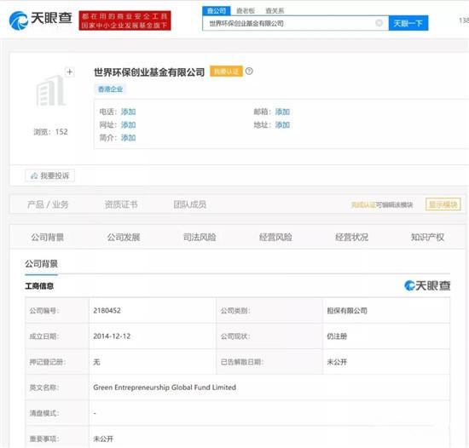Open the help question mark icon
This screenshot has width=469, height=448.
(x=249, y=72)
